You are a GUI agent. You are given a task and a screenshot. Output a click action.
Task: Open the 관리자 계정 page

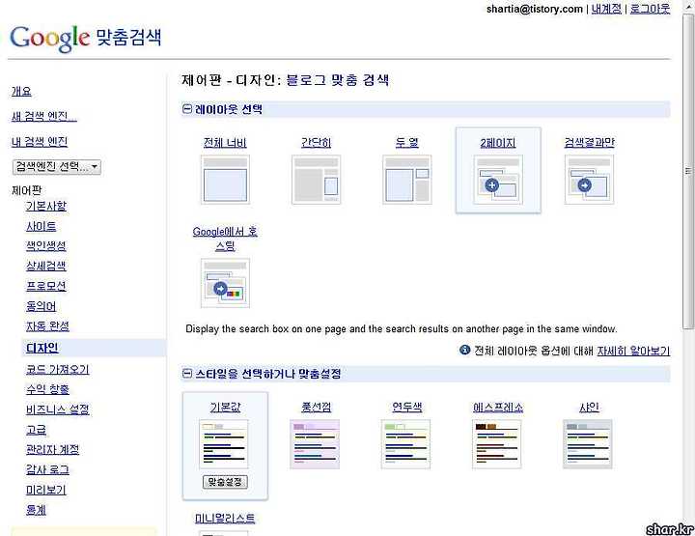coord(53,449)
